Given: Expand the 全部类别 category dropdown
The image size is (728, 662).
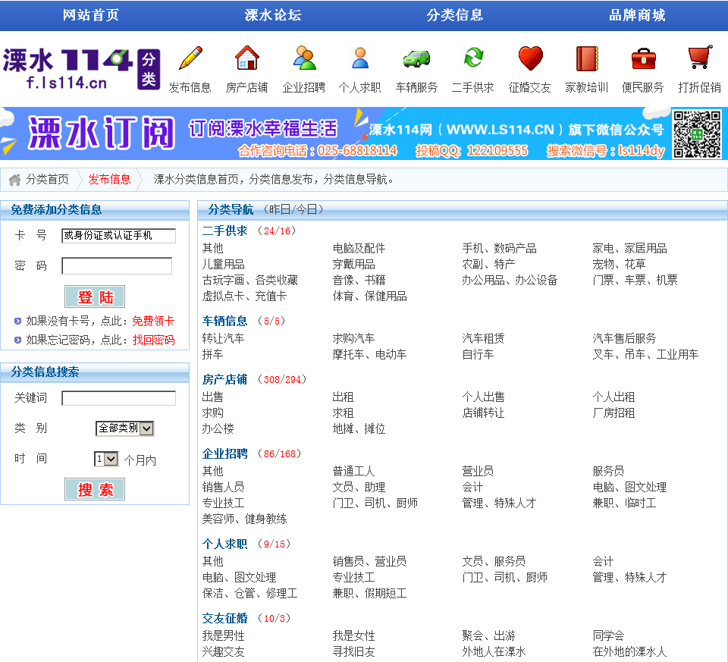Looking at the screenshot, I should tap(125, 428).
